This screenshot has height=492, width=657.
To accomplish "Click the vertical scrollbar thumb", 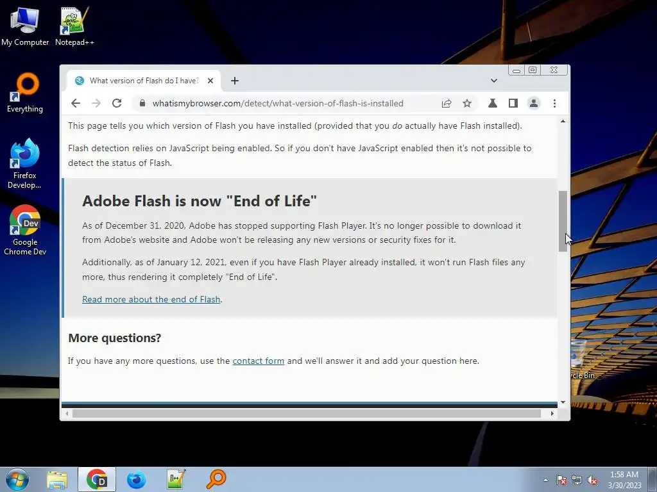I will 563,221.
